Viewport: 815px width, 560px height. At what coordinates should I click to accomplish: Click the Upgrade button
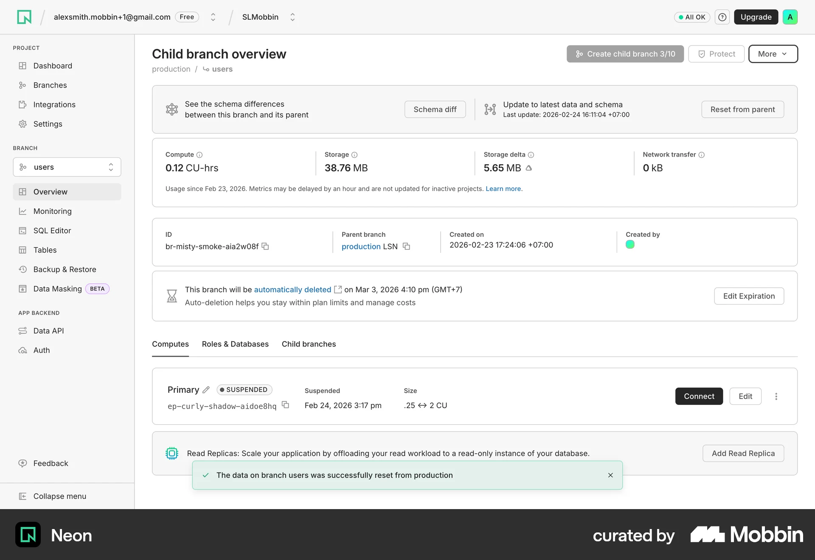point(756,17)
